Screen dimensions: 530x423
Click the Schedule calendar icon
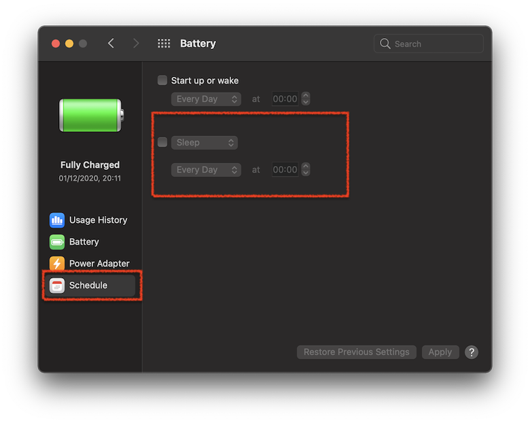(57, 285)
